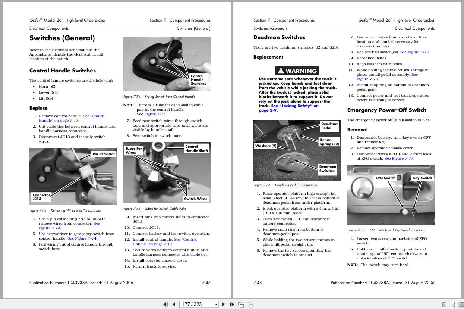Click the "Pin Extractor" callout label
The width and height of the screenshot is (464, 309).
[x=104, y=154]
